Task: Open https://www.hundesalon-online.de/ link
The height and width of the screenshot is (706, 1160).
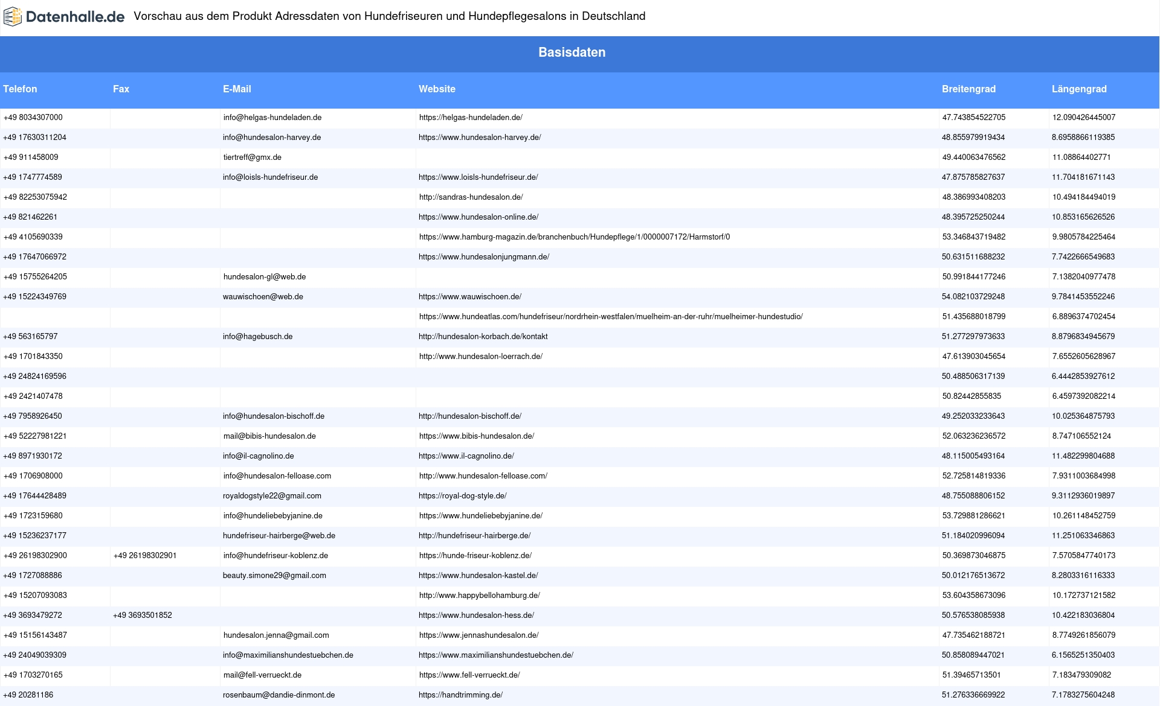Action: tap(478, 217)
